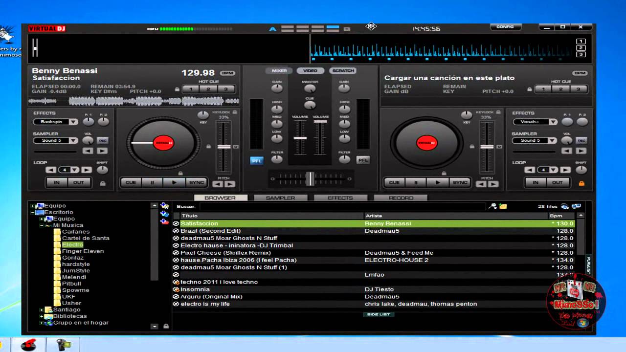Open the RECORD tab

[401, 198]
